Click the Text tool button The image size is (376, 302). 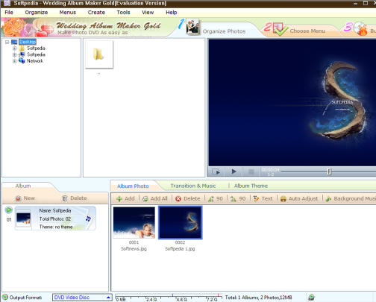point(263,198)
